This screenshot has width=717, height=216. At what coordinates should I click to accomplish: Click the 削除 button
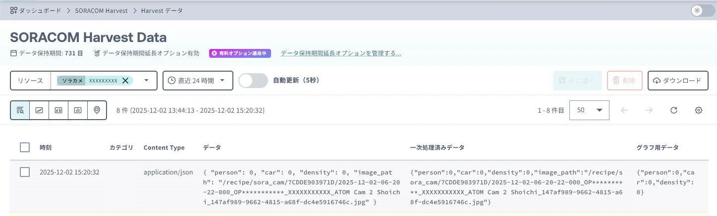click(x=625, y=81)
